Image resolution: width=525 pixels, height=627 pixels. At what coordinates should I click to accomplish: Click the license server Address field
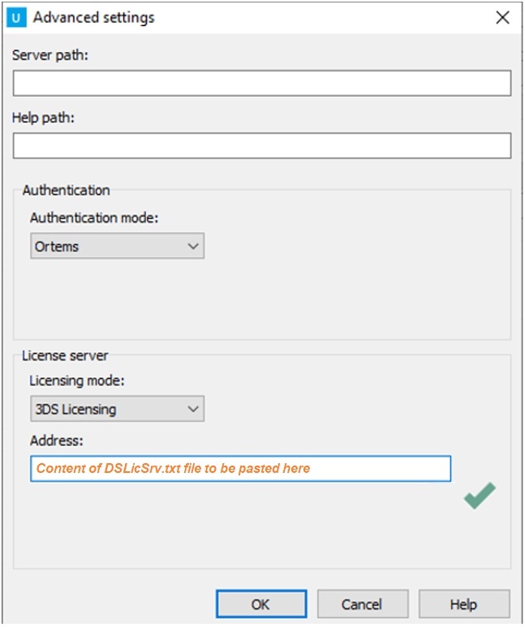coord(240,469)
